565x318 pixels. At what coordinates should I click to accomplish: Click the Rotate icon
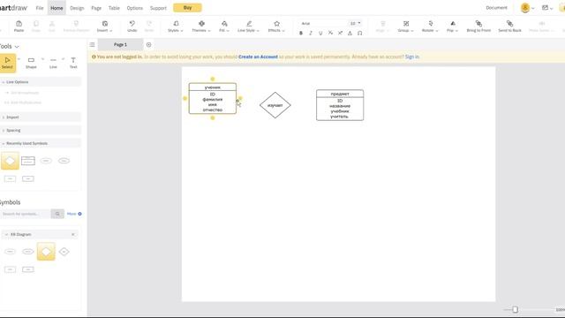coord(430,24)
